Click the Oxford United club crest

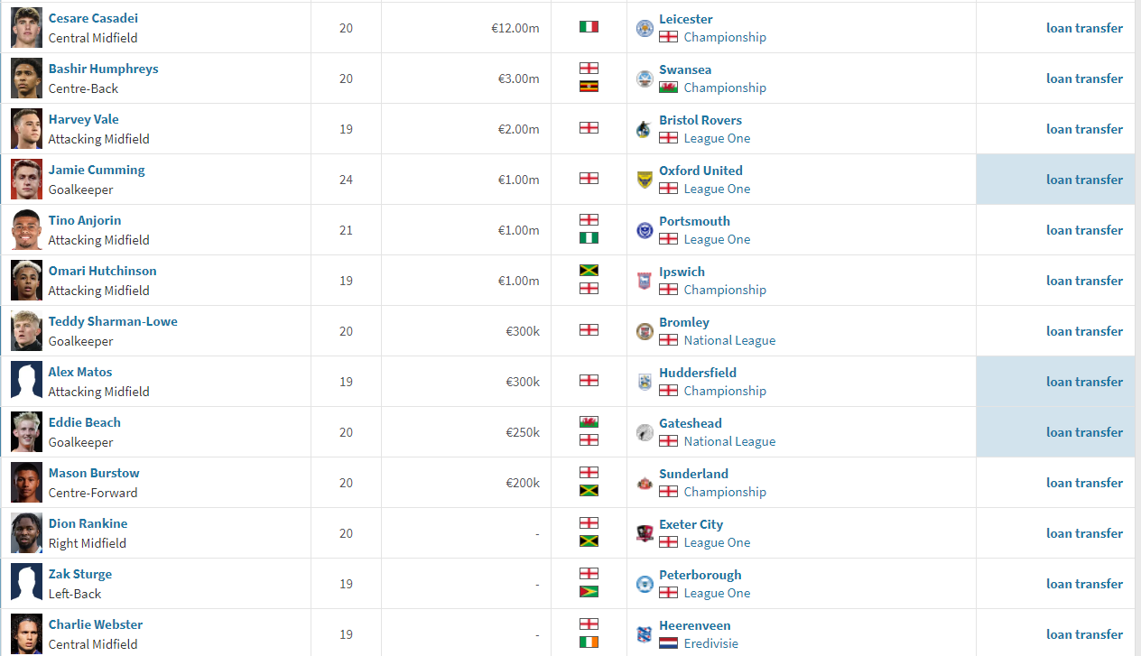click(644, 180)
